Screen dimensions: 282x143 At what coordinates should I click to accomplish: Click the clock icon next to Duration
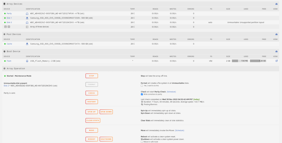142,102
